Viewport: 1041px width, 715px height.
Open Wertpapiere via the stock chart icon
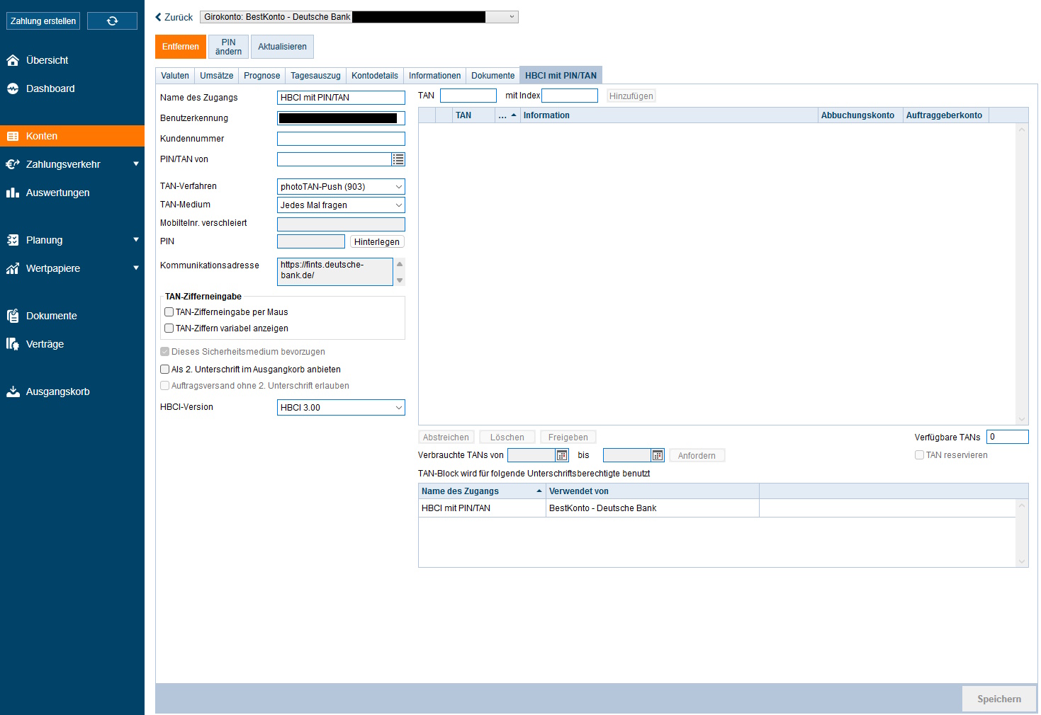[13, 268]
